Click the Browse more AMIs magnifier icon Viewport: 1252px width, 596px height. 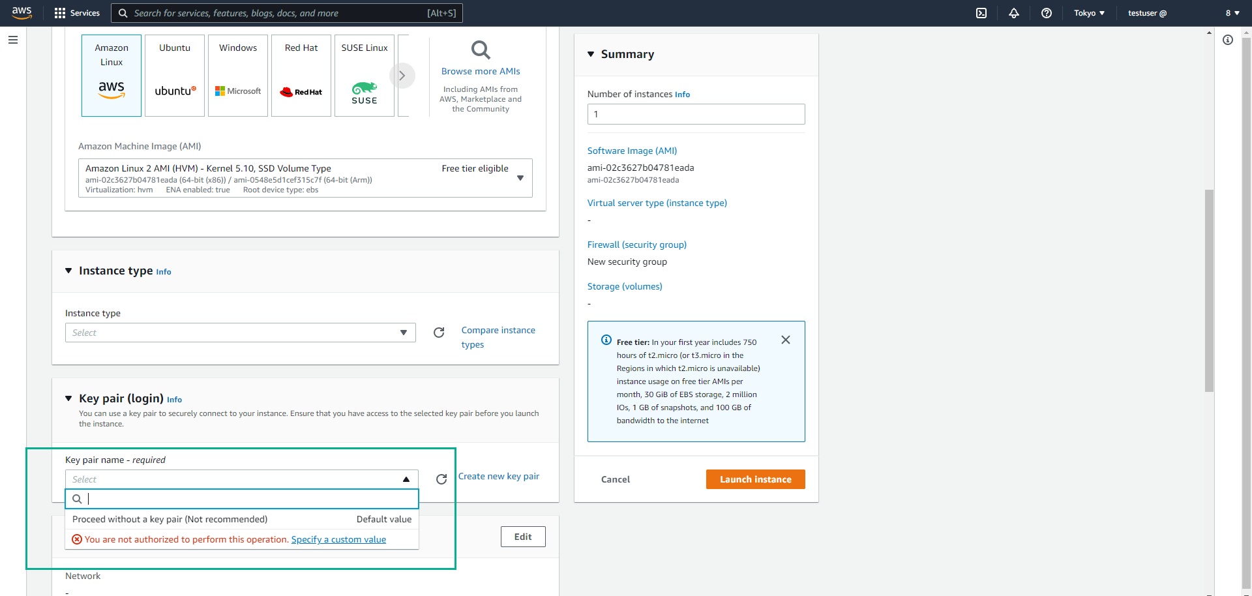[481, 50]
